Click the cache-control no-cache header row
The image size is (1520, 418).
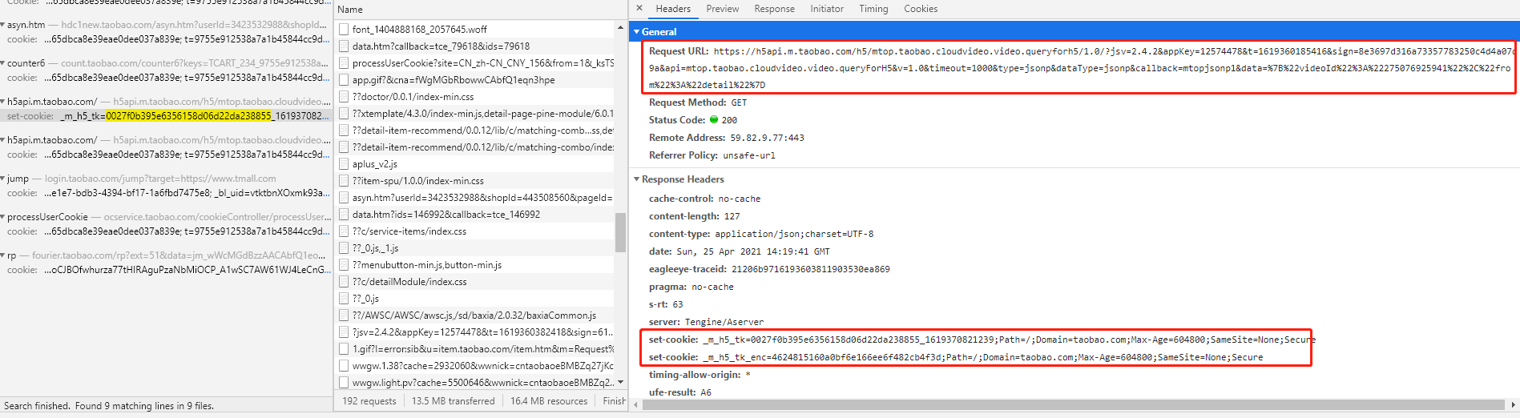pyautogui.click(x=705, y=199)
